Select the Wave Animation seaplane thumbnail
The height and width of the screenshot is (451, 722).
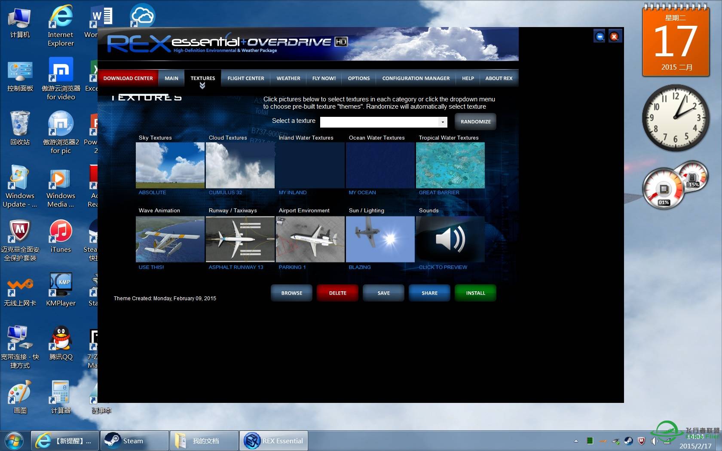[x=170, y=239]
